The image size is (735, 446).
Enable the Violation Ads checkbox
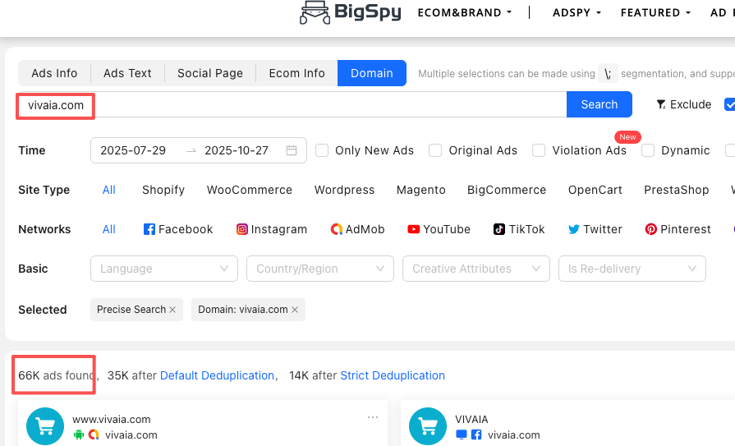click(539, 150)
